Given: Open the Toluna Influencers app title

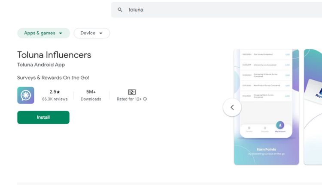Looking at the screenshot, I should pos(54,55).
